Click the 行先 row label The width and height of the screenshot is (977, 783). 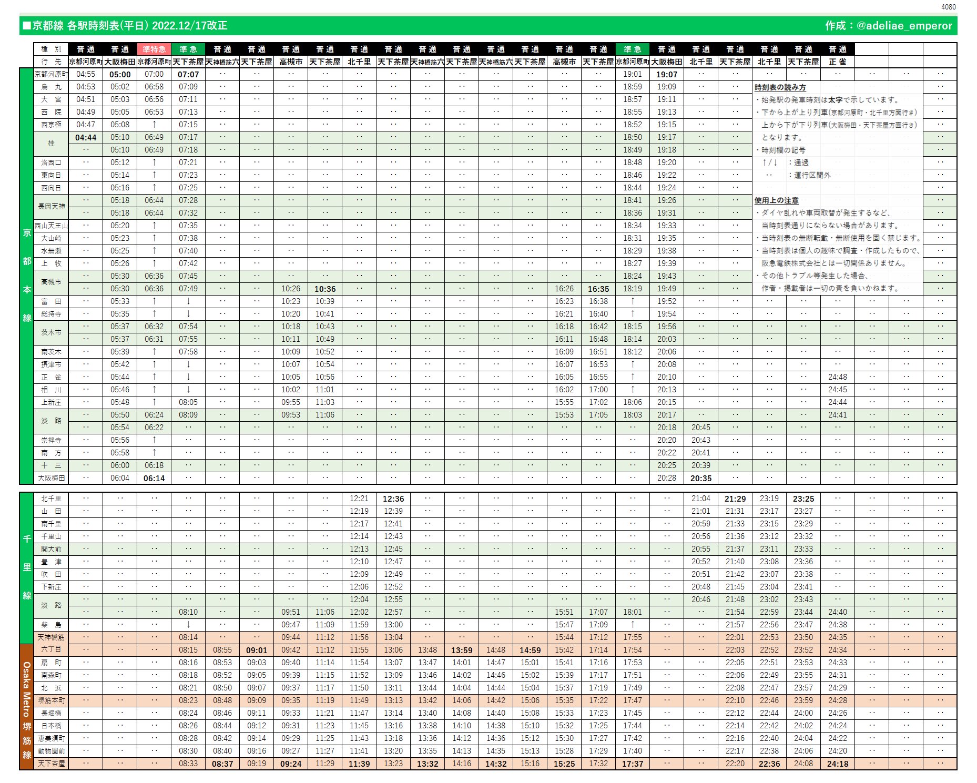pos(51,62)
